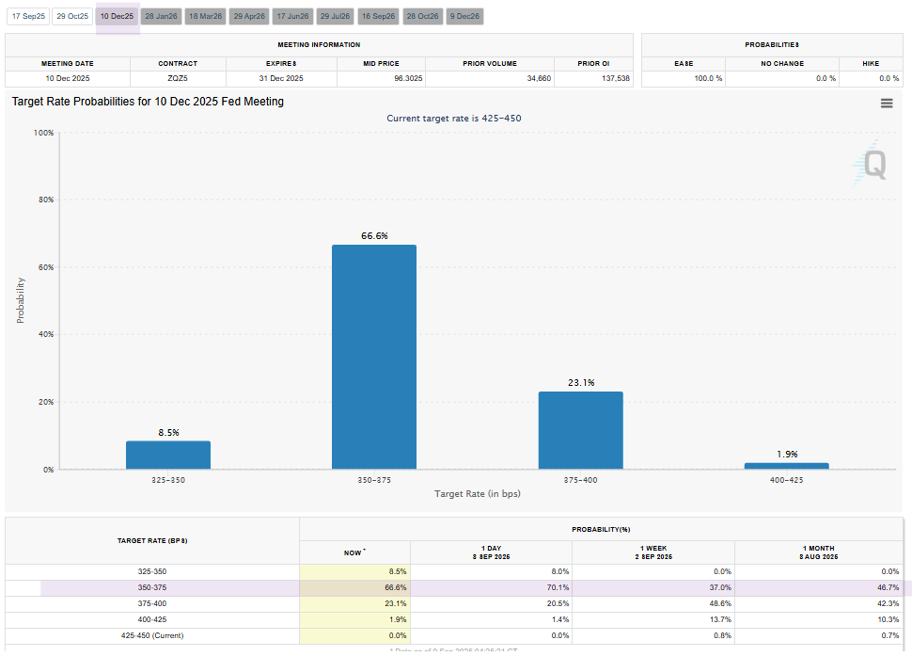This screenshot has width=912, height=656.
Task: Select the 350-375 row in probability table
Action: pos(454,588)
